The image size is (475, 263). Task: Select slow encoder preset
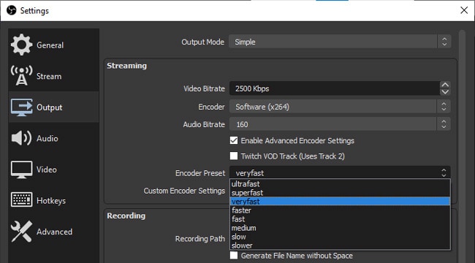340,237
